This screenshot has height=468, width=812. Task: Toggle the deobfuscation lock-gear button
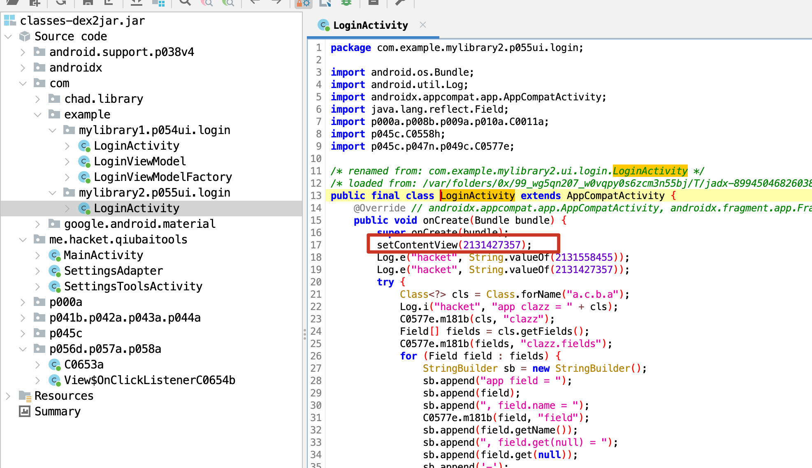point(304,3)
